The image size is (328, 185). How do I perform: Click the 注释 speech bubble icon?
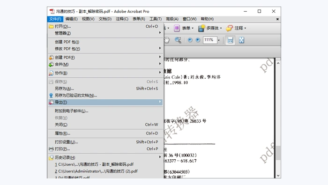229,28
